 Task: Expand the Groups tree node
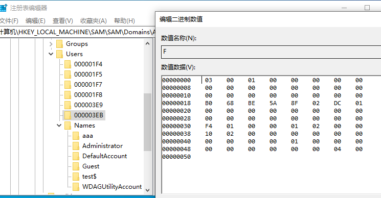[x=51, y=44]
